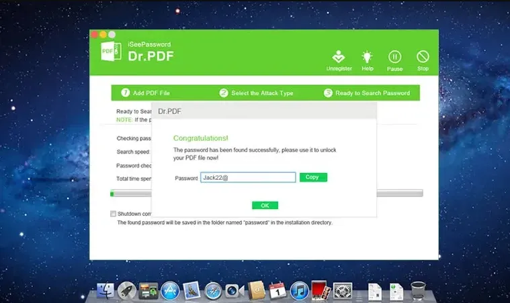This screenshot has width=510, height=303.
Task: Click into the Password text field
Action: click(x=248, y=178)
